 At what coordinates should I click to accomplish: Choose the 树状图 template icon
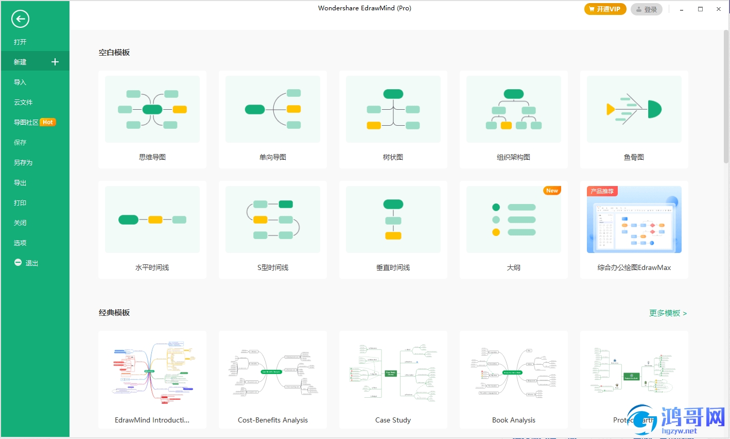point(393,109)
